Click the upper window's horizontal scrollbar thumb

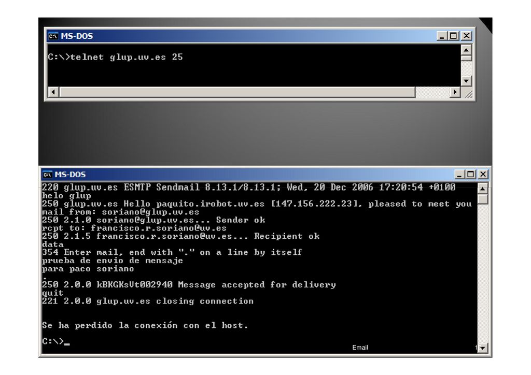[x=237, y=92]
